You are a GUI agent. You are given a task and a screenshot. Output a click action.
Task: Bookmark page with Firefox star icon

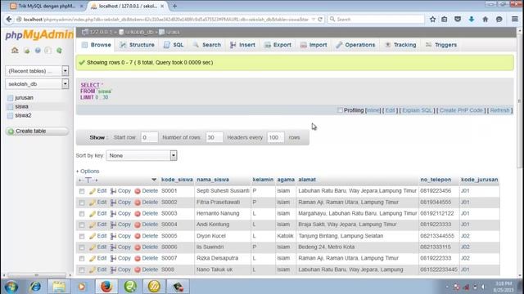(432, 20)
